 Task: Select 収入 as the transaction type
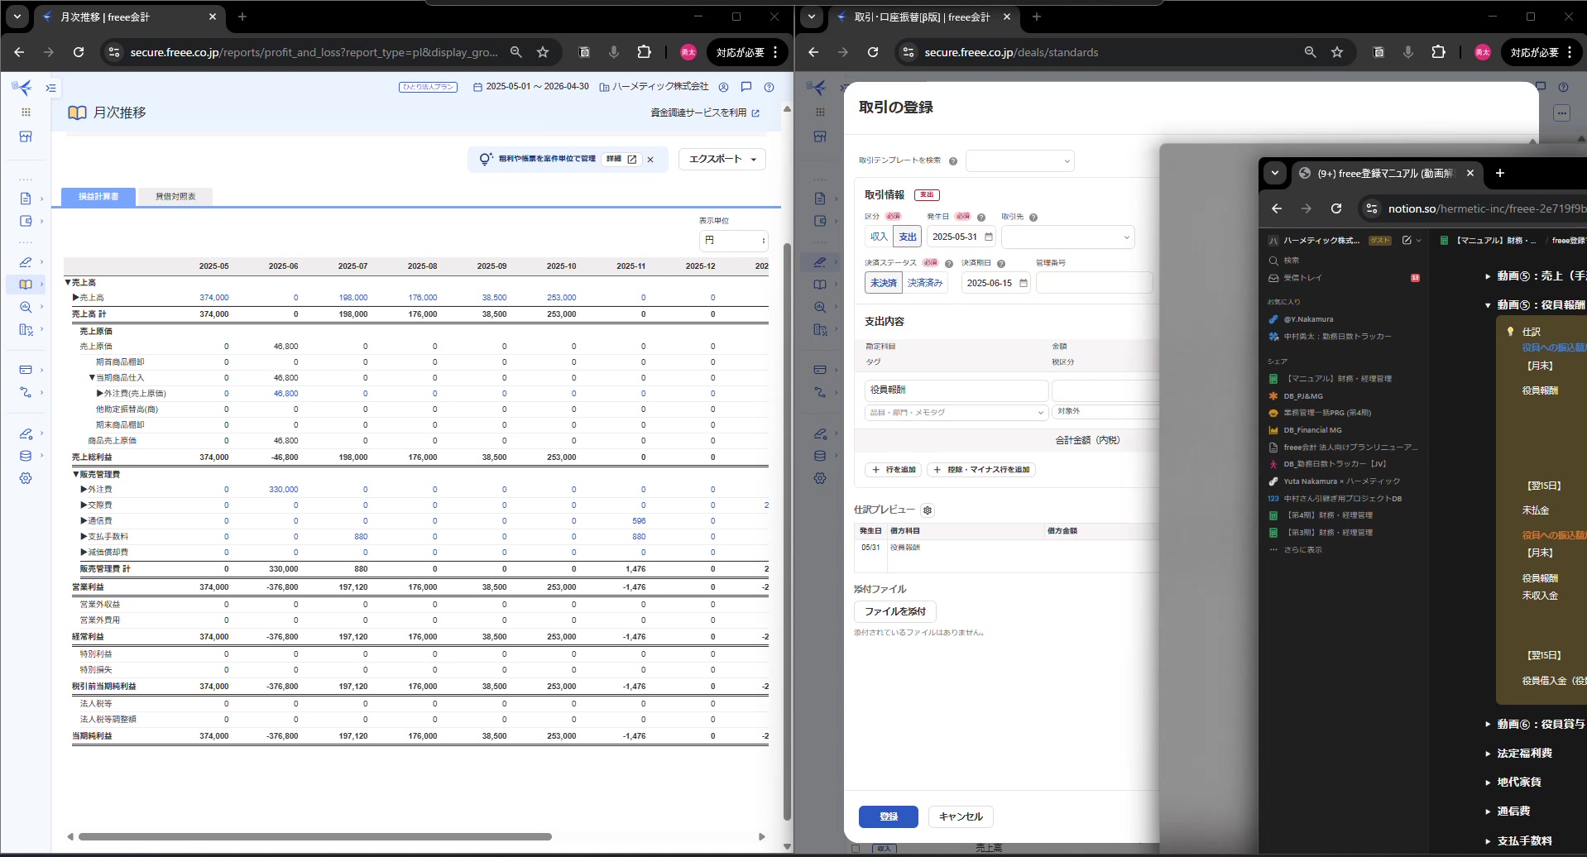click(879, 237)
